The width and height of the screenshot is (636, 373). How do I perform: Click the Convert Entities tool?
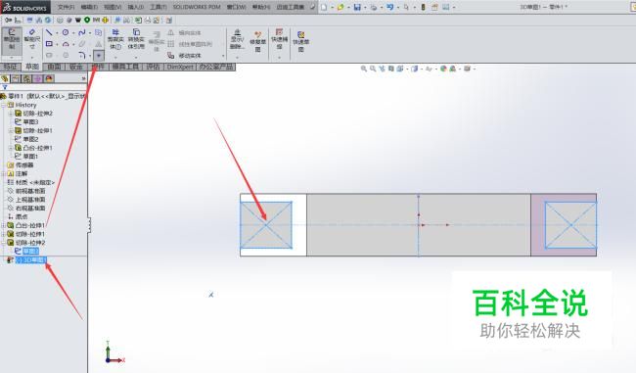pyautogui.click(x=136, y=40)
